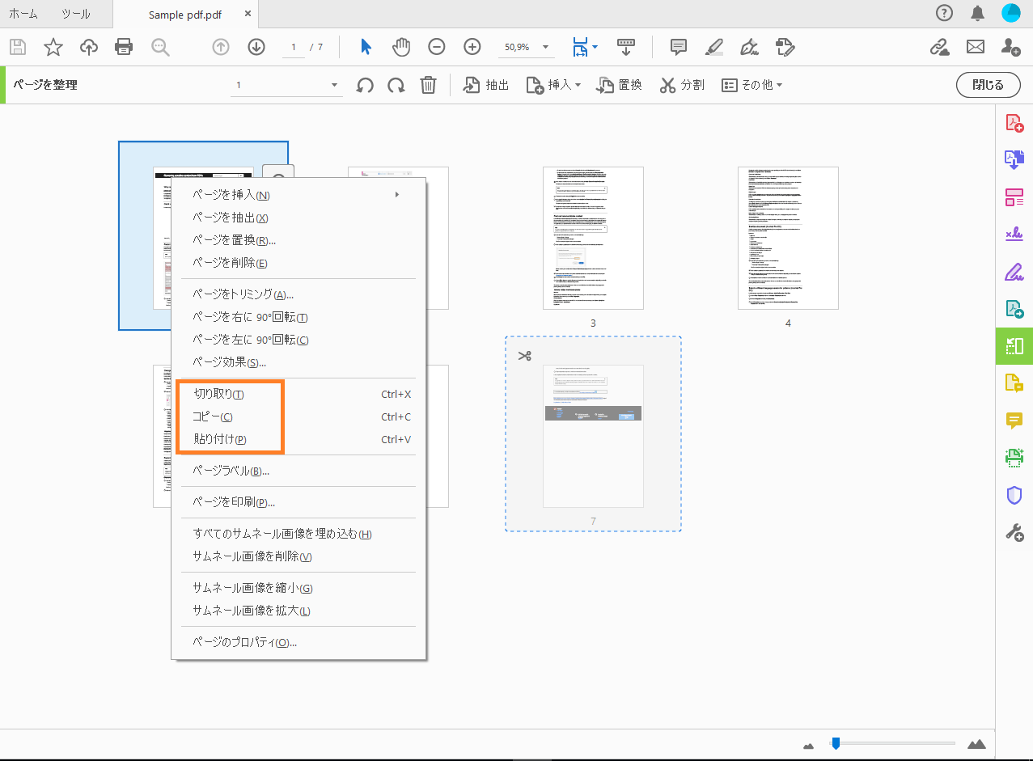Open the zoom percentage dropdown

527,47
